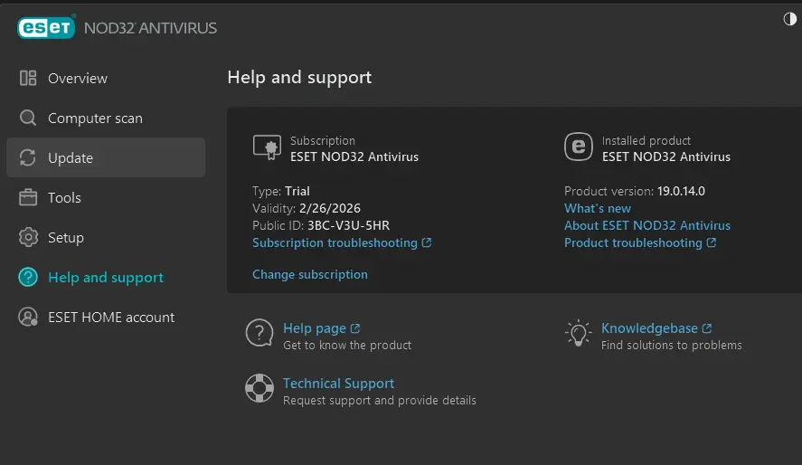802x465 pixels.
Task: Switch to the Update menu item
Action: (x=106, y=157)
